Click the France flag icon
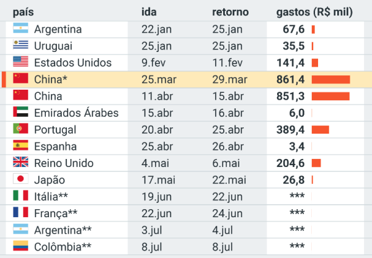Screen dimensions: 372x258 tap(21, 213)
